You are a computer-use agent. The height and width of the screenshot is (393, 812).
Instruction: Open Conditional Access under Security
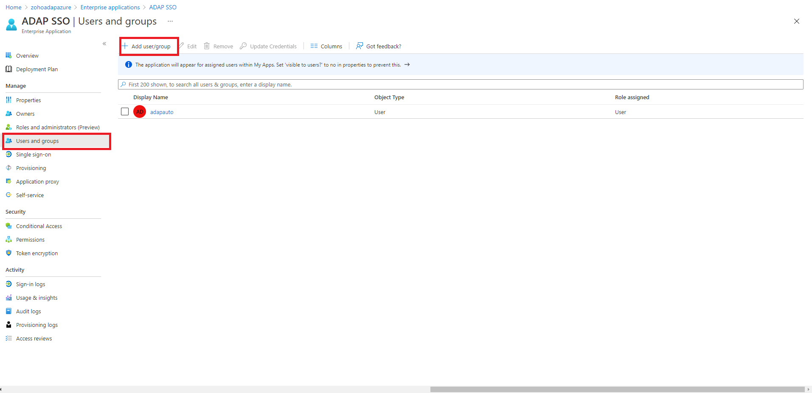tap(39, 226)
